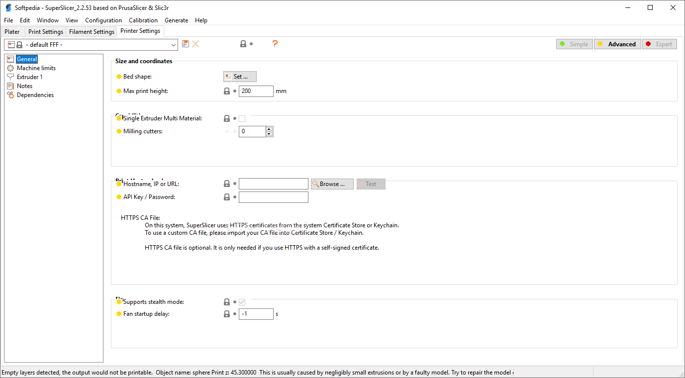Image resolution: width=685 pixels, height=378 pixels.
Task: Open the Calibration menu
Action: tap(143, 20)
